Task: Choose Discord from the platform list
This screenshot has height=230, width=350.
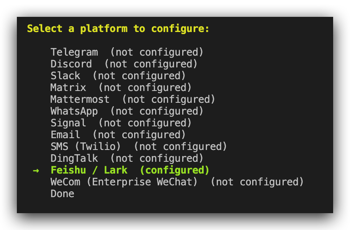Action: [71, 64]
